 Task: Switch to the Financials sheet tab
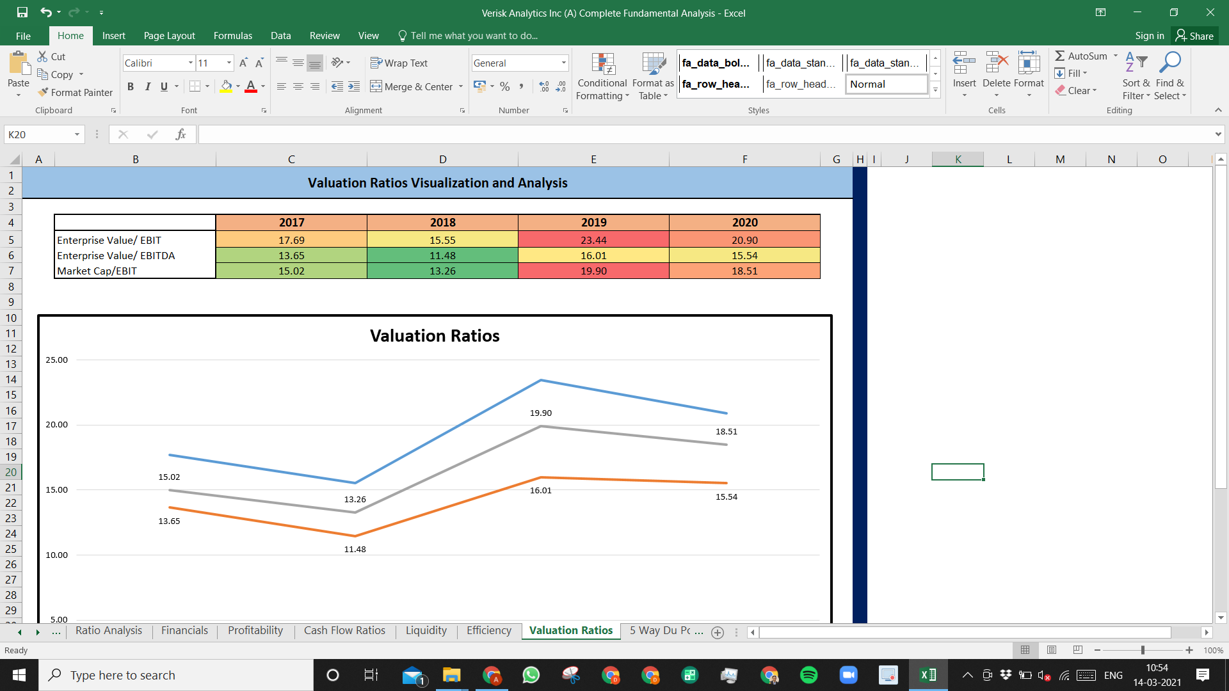point(184,631)
